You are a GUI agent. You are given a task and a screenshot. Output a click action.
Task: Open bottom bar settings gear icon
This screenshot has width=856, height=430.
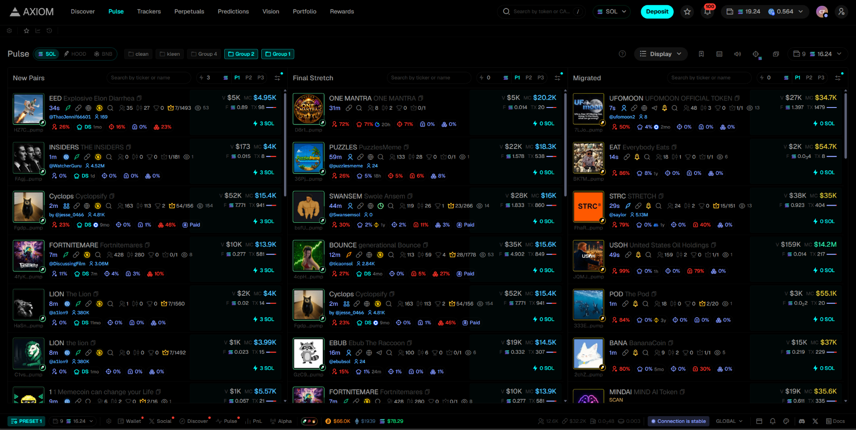click(109, 421)
